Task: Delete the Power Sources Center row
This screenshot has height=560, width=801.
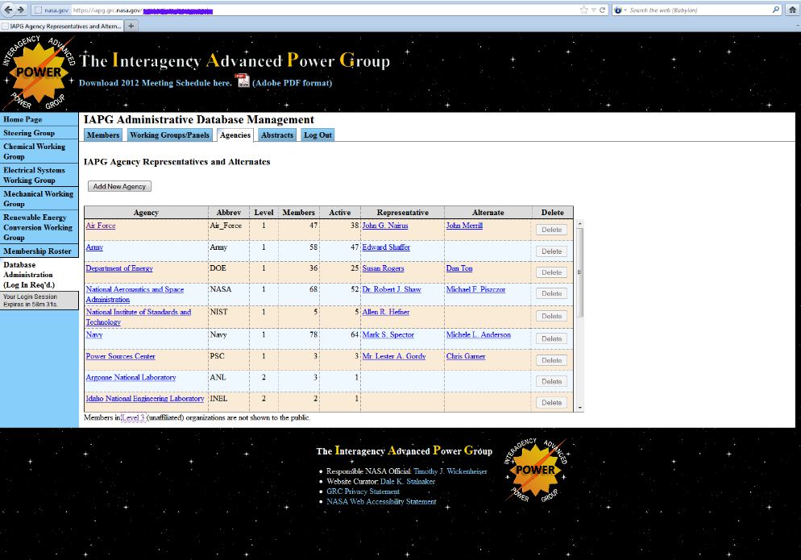Action: pyautogui.click(x=552, y=360)
